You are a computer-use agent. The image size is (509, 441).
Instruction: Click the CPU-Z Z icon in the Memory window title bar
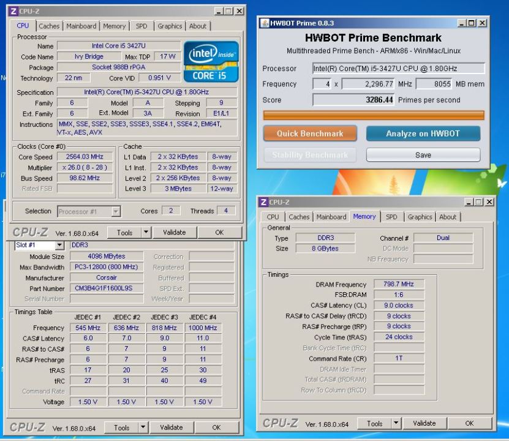click(263, 202)
